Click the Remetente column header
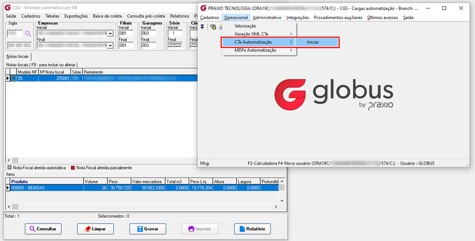 point(140,72)
